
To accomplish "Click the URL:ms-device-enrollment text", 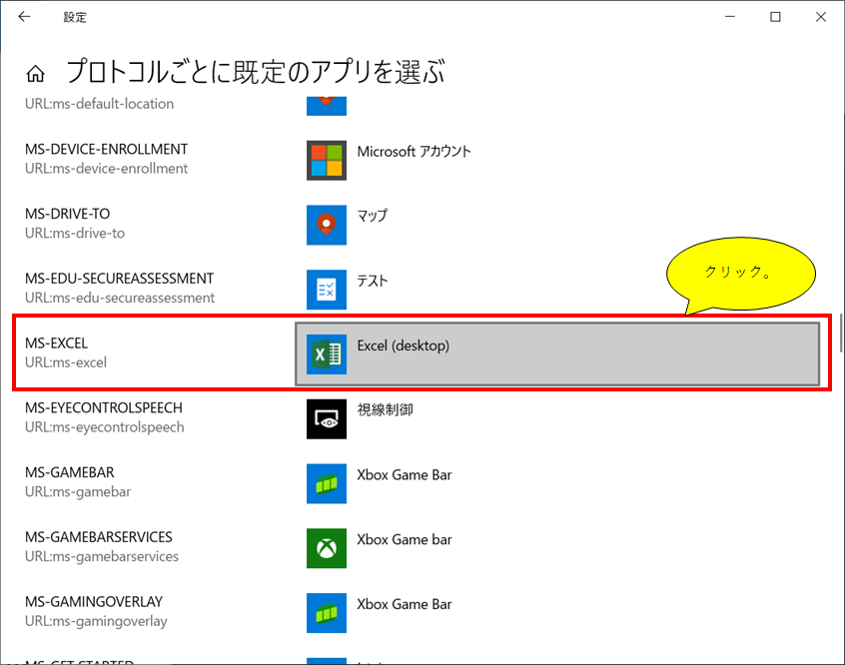I will 106,169.
